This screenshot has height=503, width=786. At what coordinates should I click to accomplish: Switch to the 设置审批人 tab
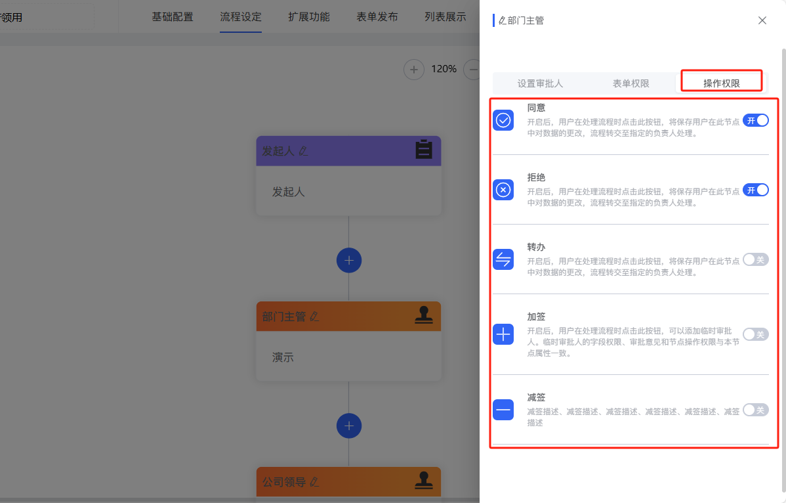540,83
